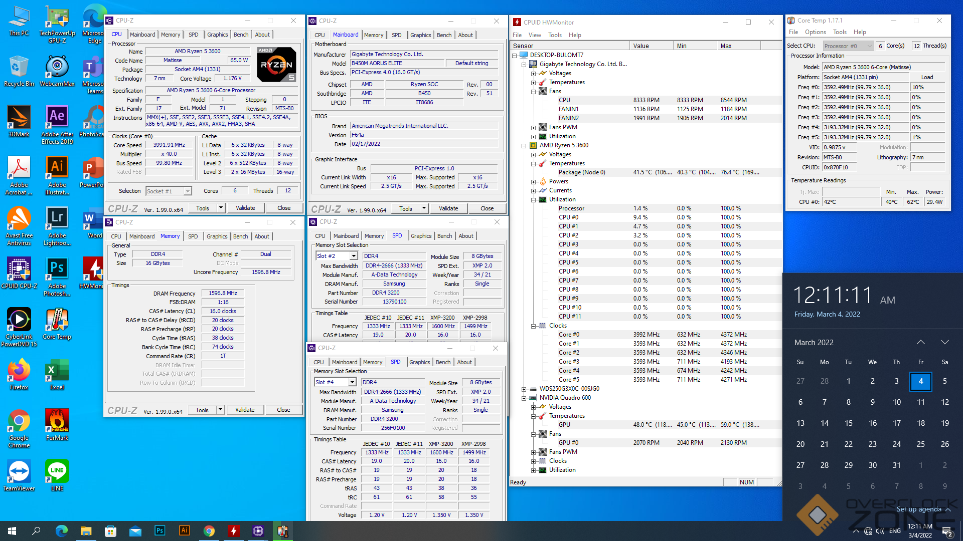Click Validate in the top-left CPU-Z window
Screen dimensions: 963x541
[245, 208]
